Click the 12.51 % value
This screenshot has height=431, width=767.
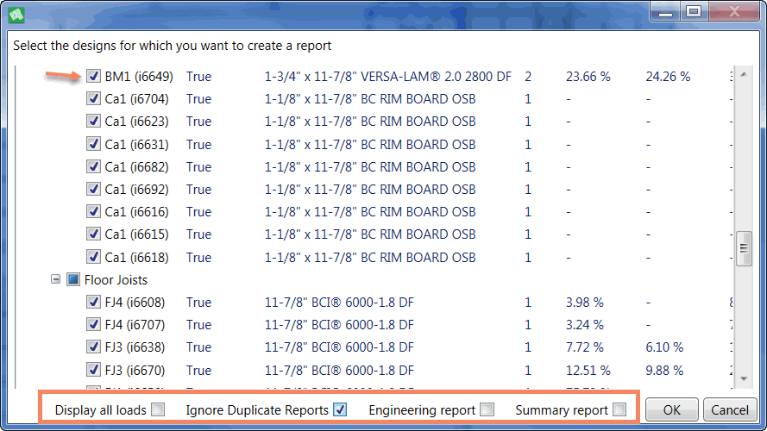click(x=588, y=371)
